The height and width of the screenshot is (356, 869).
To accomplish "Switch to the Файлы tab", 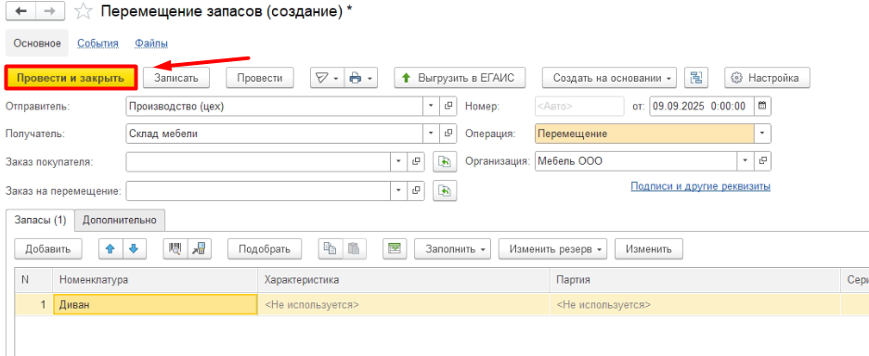I will pos(151,44).
